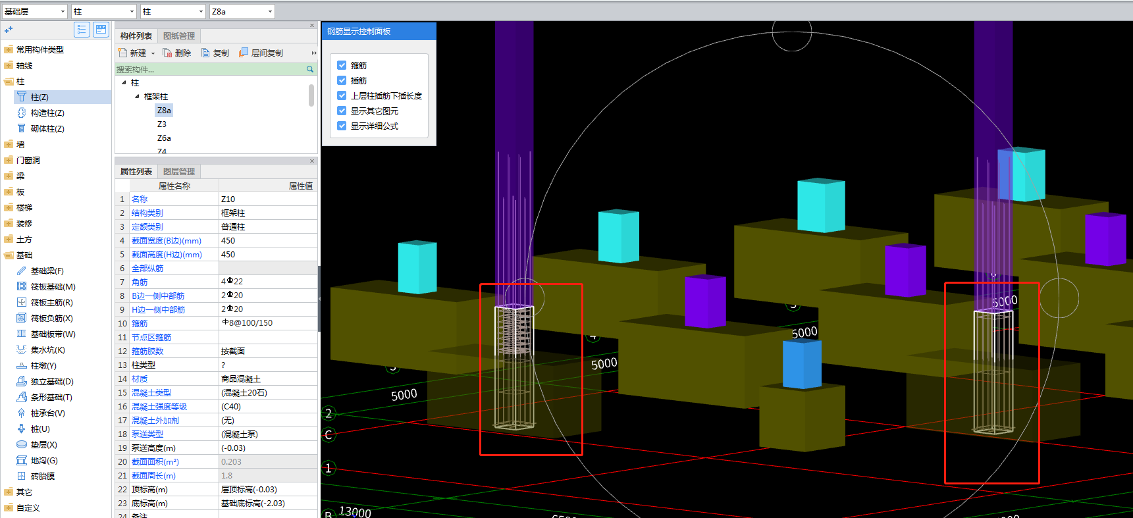Click the 复制 copy icon
This screenshot has width=1133, height=518.
click(x=205, y=53)
